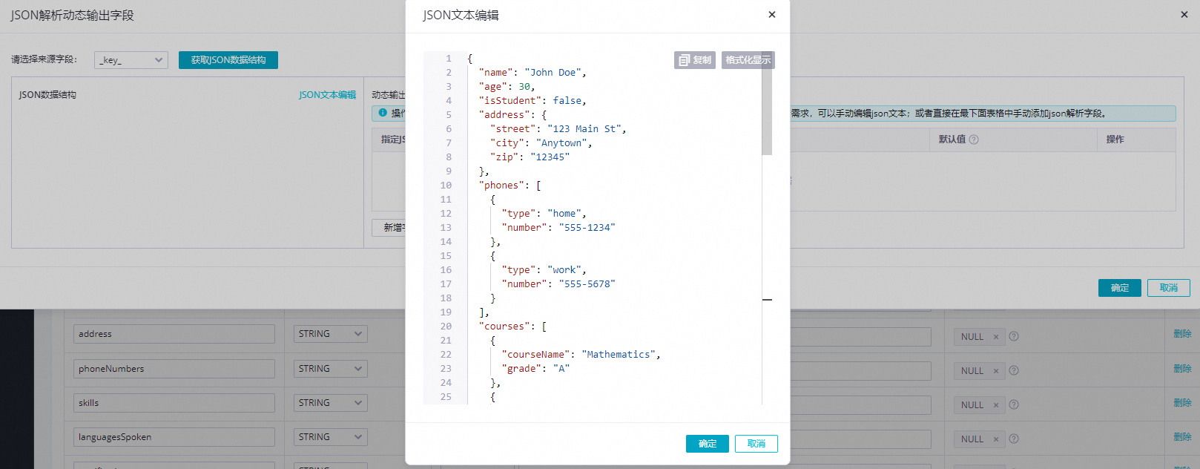Click 取消 in the JSON解析动态输出字段 dialog

[1169, 288]
